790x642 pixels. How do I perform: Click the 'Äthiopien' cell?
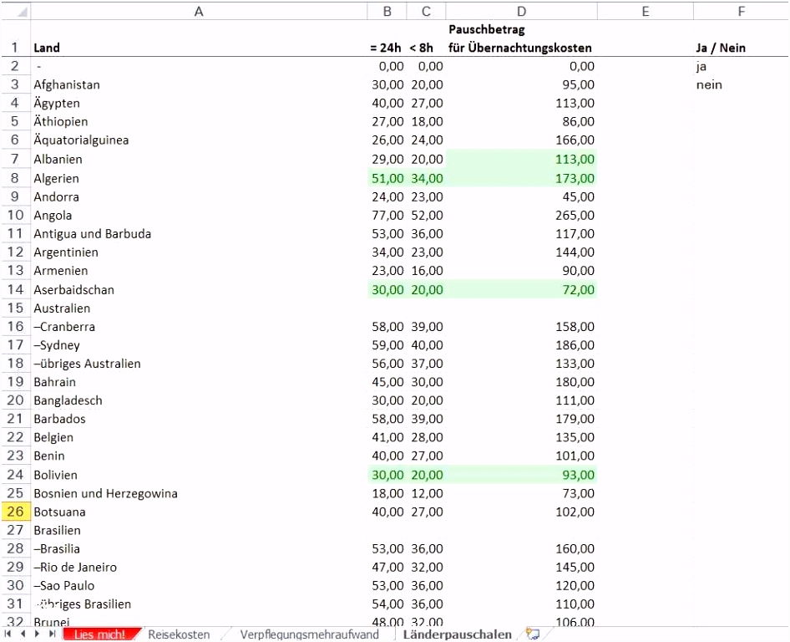click(199, 121)
